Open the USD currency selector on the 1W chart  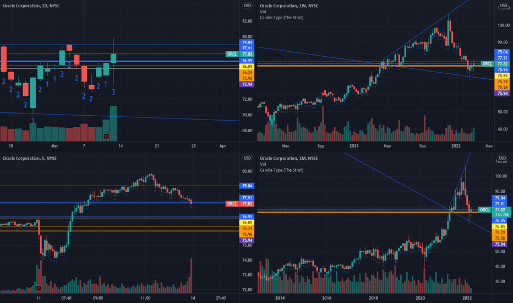pyautogui.click(x=503, y=6)
